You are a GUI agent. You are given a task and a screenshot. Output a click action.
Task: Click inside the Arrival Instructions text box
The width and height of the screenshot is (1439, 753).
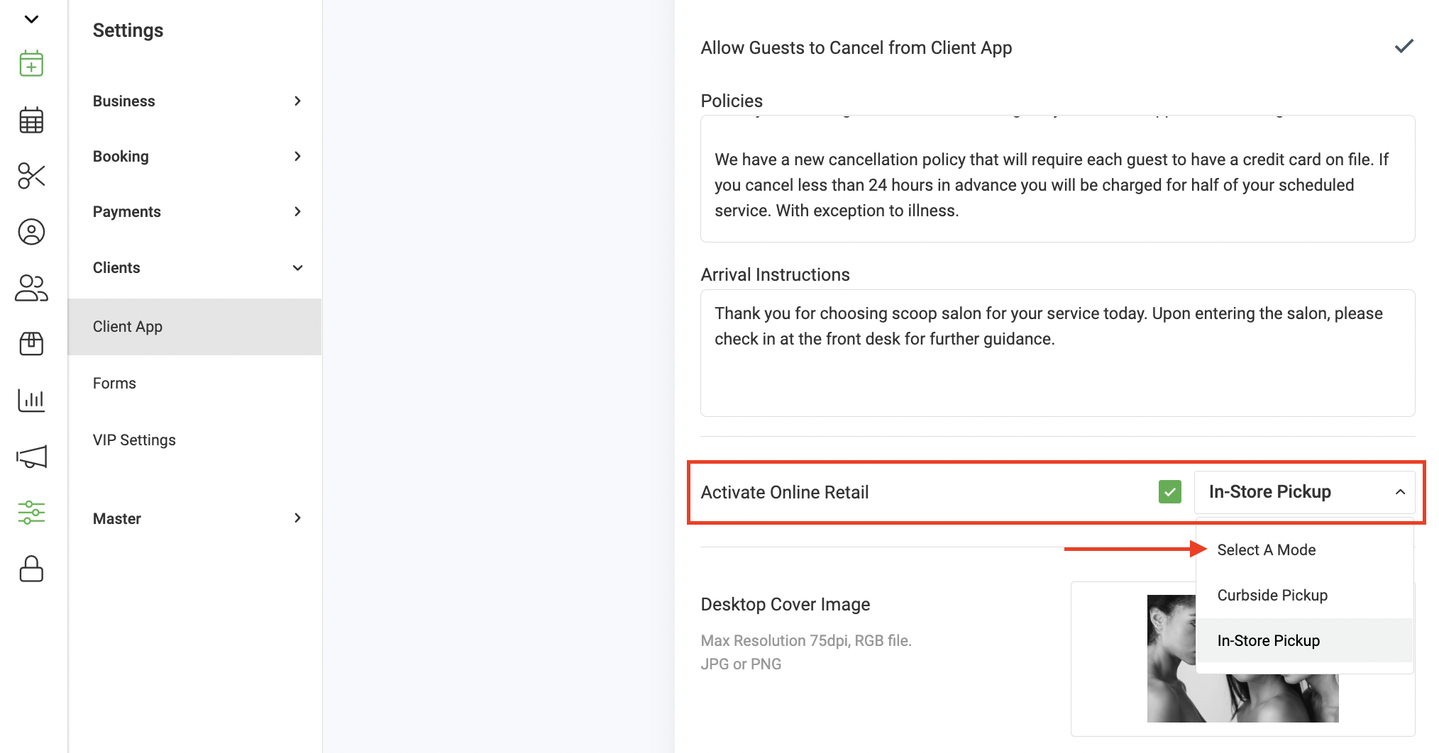click(1057, 353)
